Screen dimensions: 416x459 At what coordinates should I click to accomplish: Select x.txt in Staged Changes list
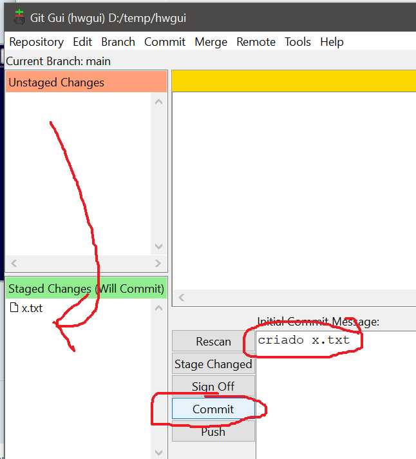point(32,308)
